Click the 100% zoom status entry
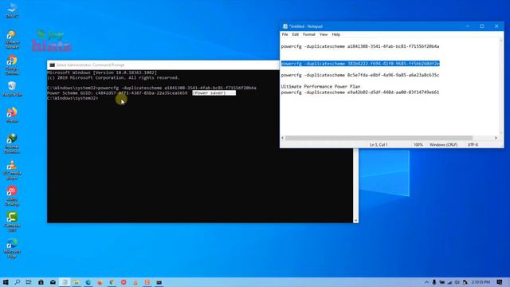 418,144
